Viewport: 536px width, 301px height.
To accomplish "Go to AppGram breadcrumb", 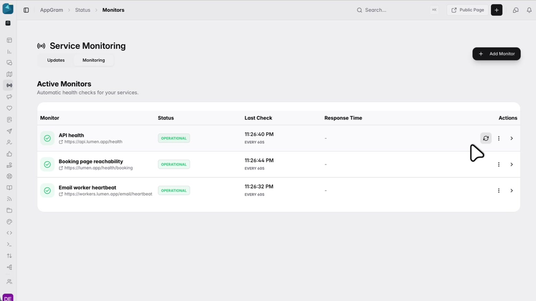I will [52, 10].
